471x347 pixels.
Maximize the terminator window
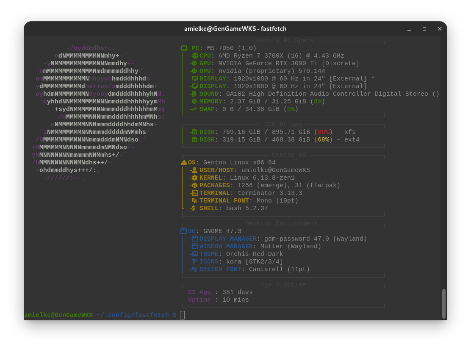pyautogui.click(x=424, y=29)
